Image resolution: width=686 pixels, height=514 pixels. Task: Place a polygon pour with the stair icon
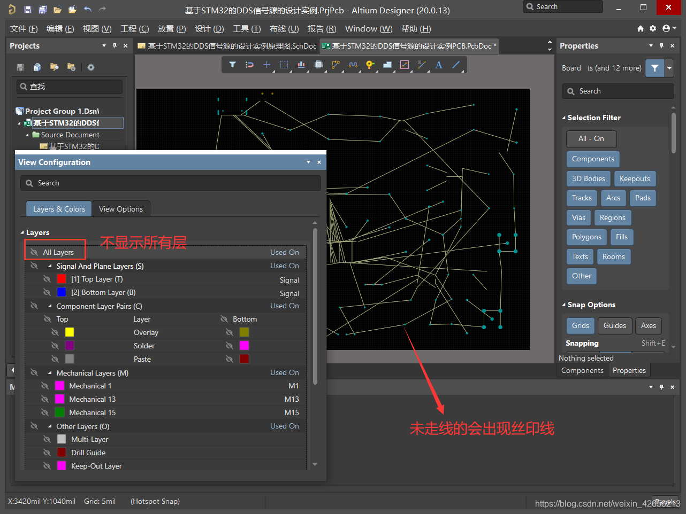[387, 65]
